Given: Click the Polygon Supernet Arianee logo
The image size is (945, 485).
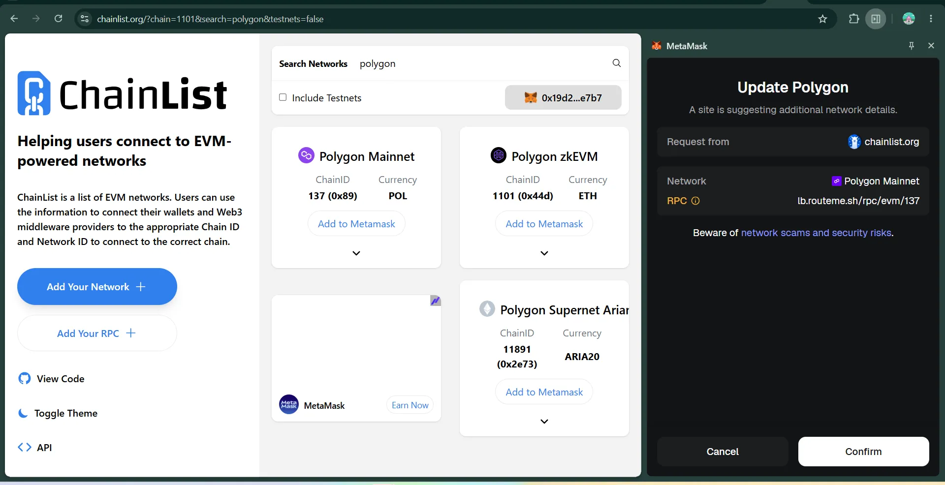Looking at the screenshot, I should tap(487, 309).
